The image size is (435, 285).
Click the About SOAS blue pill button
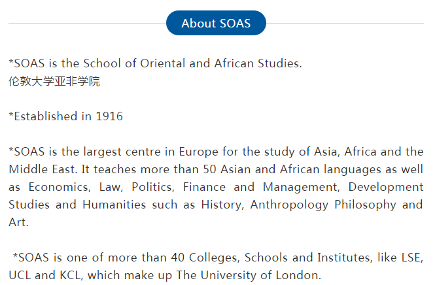(x=216, y=23)
